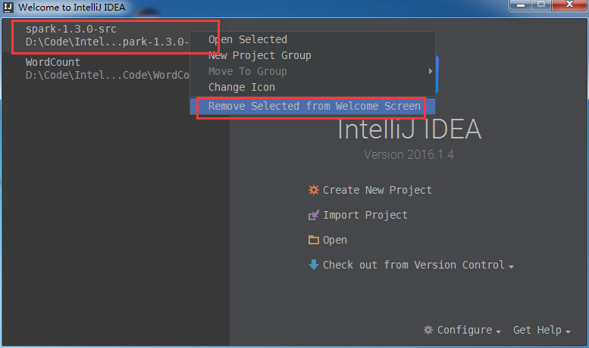Click the Open link
This screenshot has height=348, width=589.
pyautogui.click(x=335, y=240)
